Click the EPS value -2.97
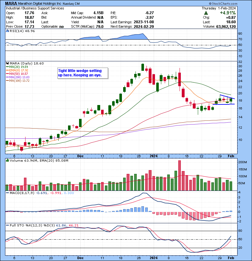Viewport: 252px width, 261px height. pyautogui.click(x=149, y=18)
